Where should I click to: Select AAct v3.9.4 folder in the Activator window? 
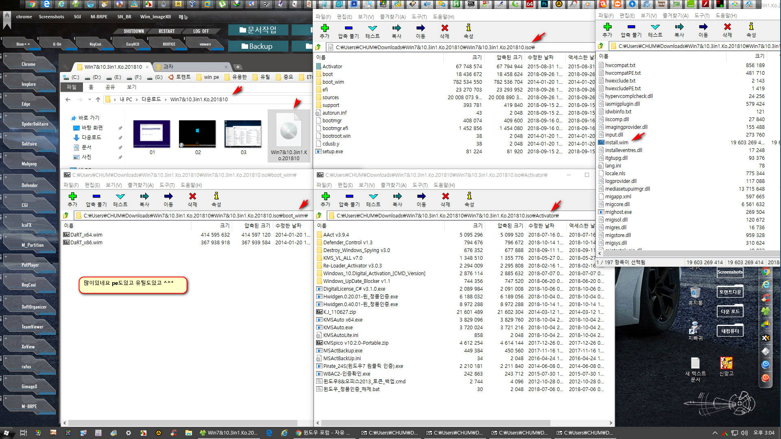coord(336,235)
